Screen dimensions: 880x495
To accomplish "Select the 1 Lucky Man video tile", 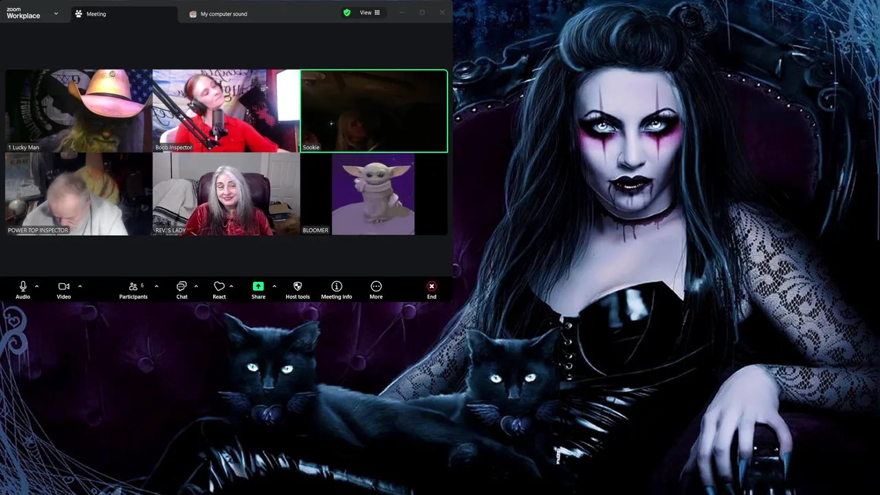I will (78, 111).
